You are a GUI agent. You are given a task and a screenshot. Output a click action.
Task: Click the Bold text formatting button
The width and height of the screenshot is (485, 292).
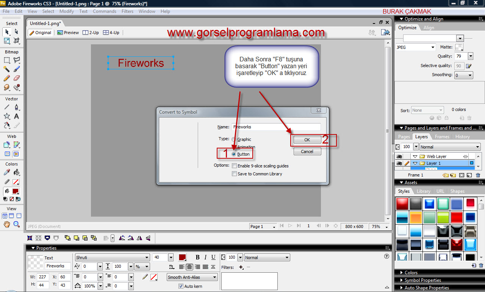pyautogui.click(x=197, y=258)
